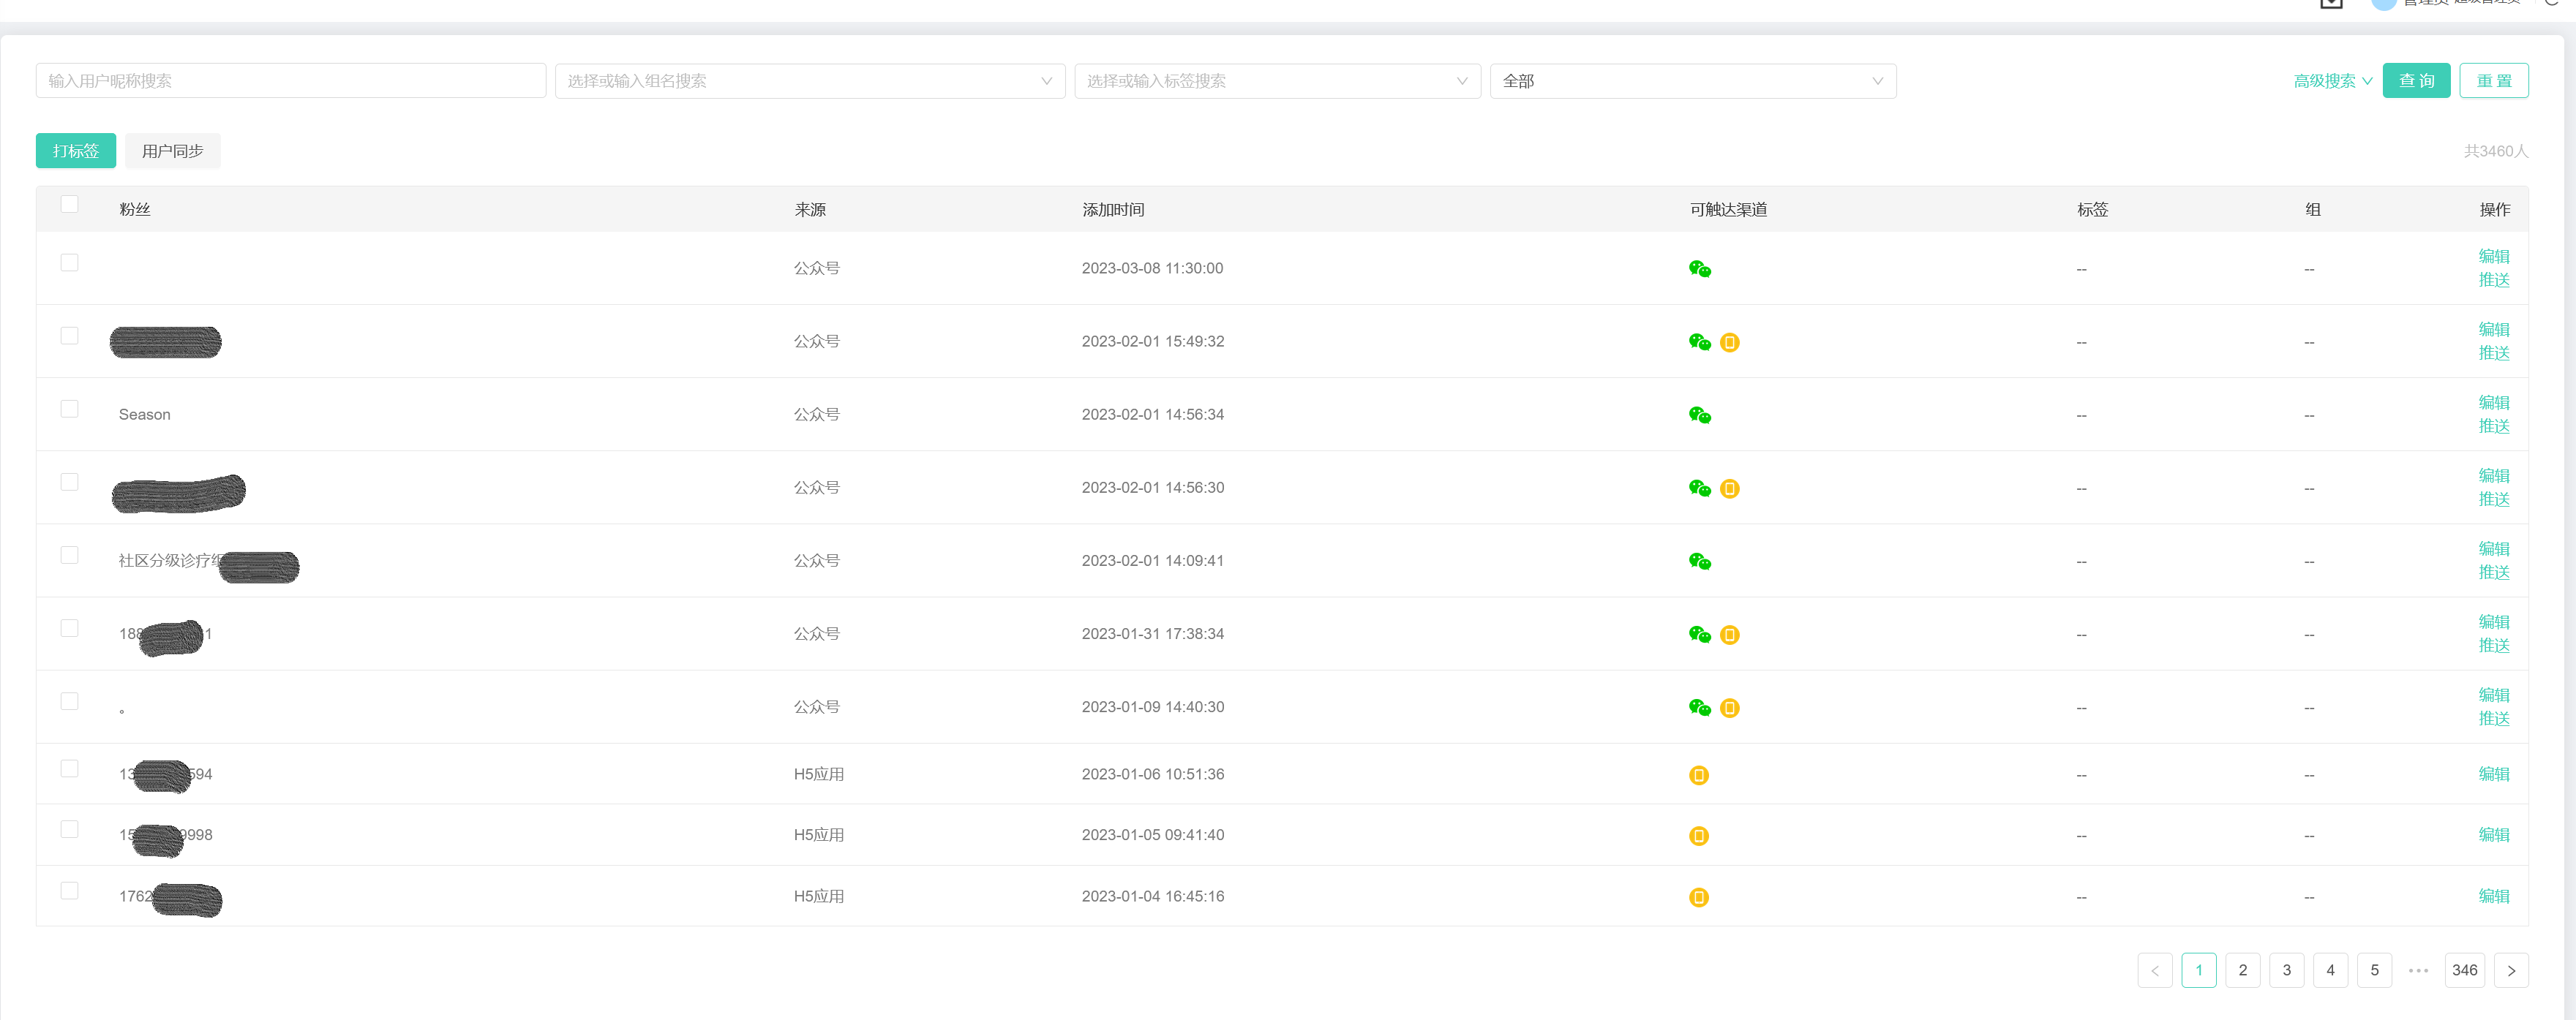Check the box for the 2023-02-01 15:49:32 row

[69, 336]
